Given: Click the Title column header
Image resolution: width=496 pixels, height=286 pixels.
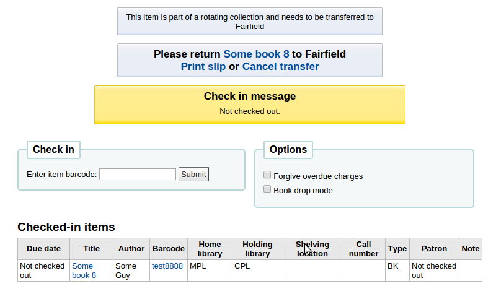Looking at the screenshot, I should (91, 249).
